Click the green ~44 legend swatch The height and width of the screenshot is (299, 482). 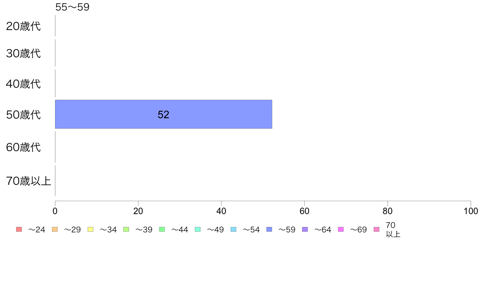click(x=162, y=230)
